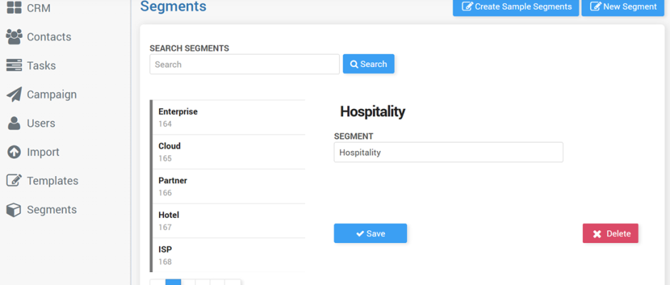Open Campaign paper plane icon
The height and width of the screenshot is (285, 670).
(x=14, y=95)
